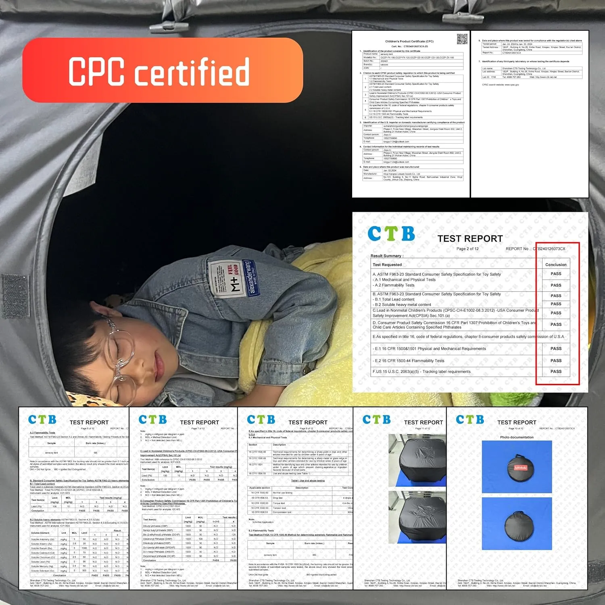
Task: Click the orange CPC certified banner
Action: tap(163, 70)
